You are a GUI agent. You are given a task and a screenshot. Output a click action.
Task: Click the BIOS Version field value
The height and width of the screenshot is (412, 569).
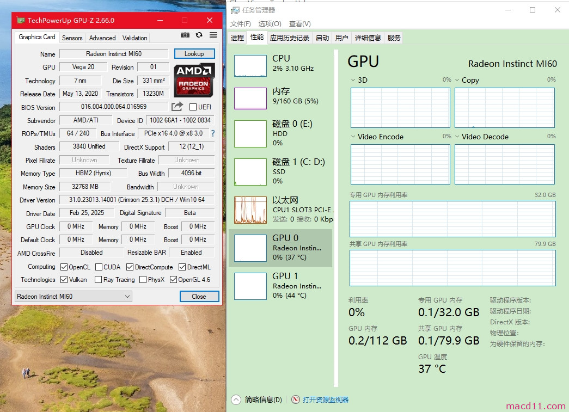[114, 107]
